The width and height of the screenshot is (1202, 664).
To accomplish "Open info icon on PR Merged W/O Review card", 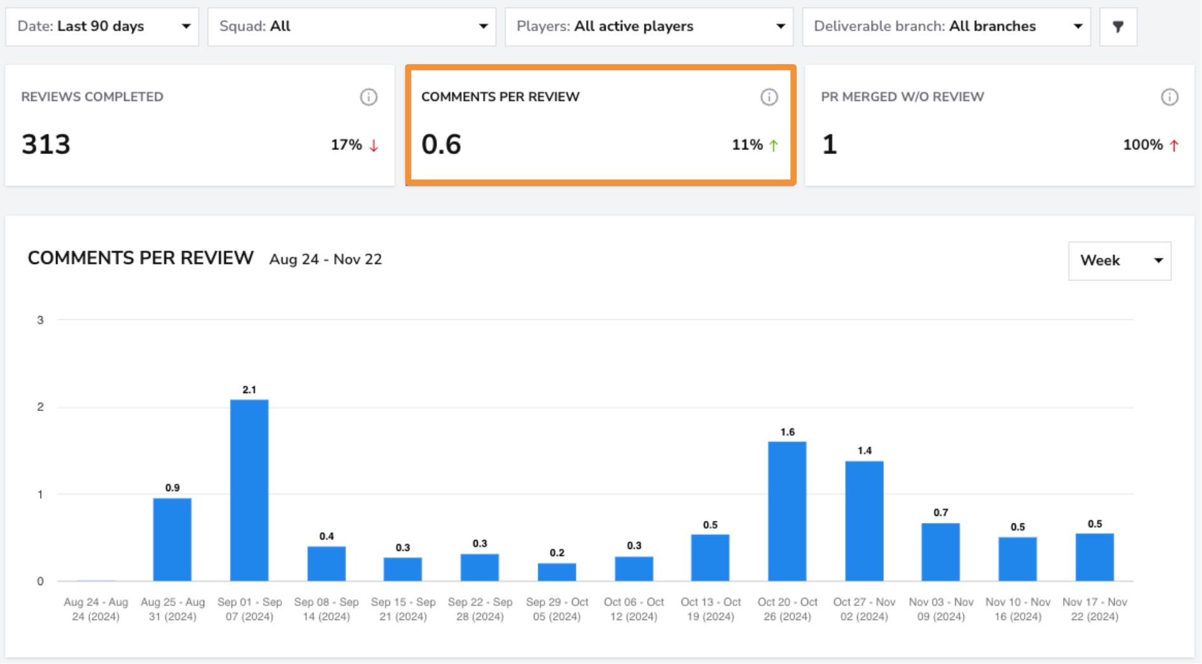I will (1170, 97).
